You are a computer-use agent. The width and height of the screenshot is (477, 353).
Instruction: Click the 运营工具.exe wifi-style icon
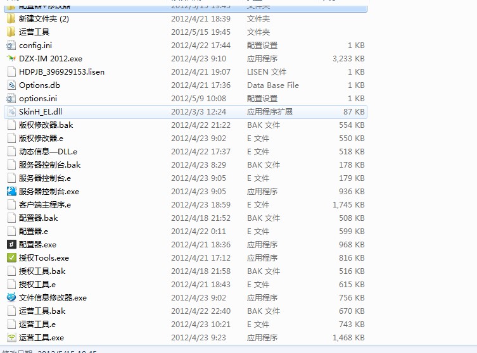tap(11, 338)
